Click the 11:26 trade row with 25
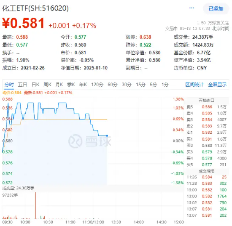This screenshot has height=226, width=232. tap(206, 177)
